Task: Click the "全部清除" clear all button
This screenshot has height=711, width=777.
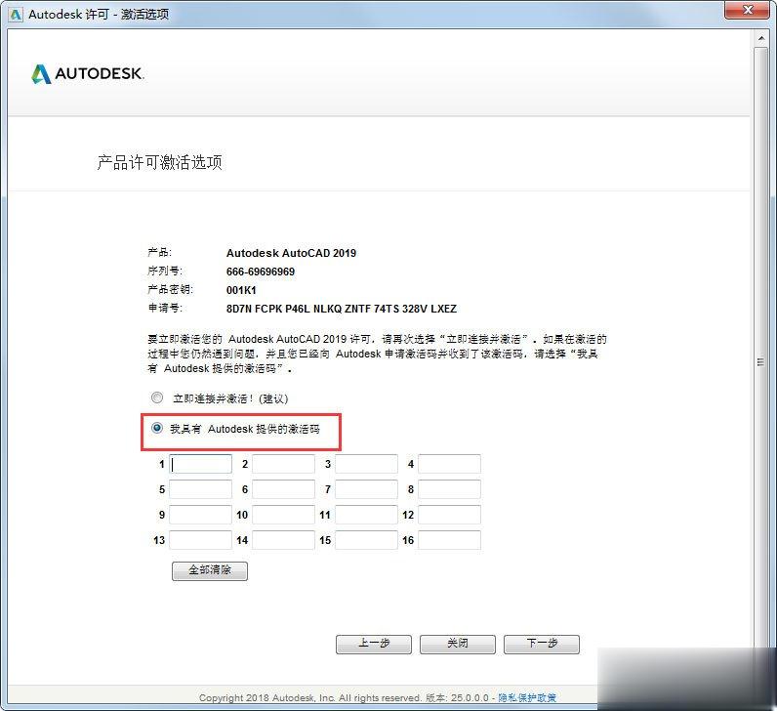Action: click(x=210, y=570)
